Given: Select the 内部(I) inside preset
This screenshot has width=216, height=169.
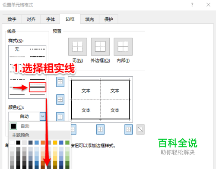Looking at the screenshot, I should point(123,47).
